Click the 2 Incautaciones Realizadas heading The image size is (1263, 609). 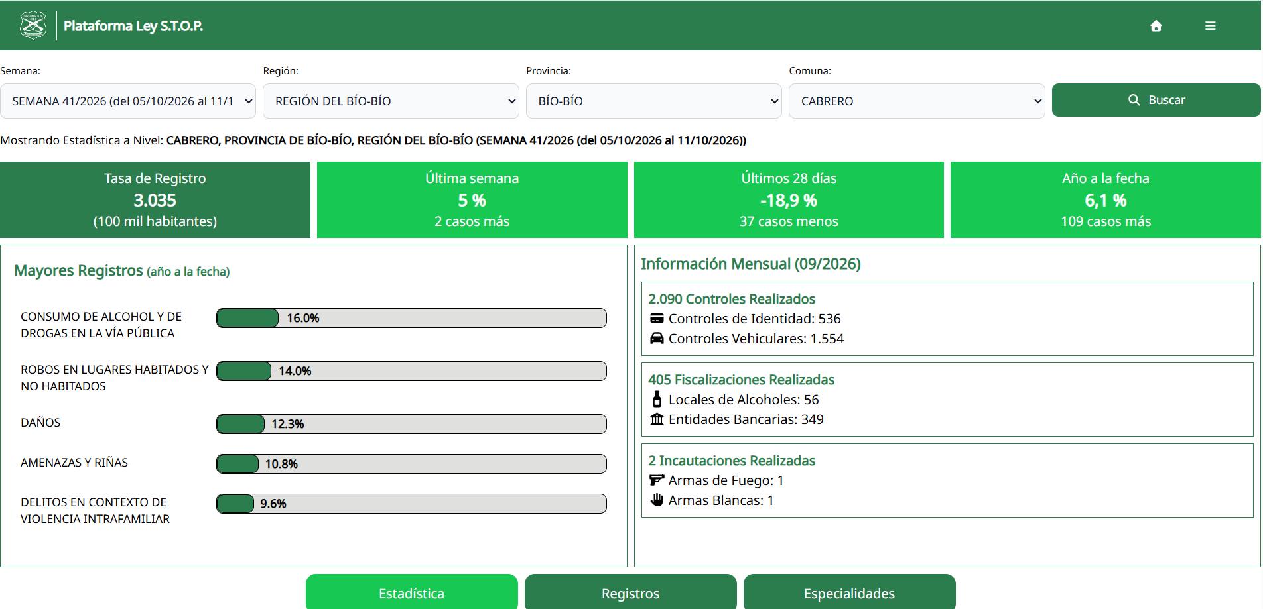point(732,461)
